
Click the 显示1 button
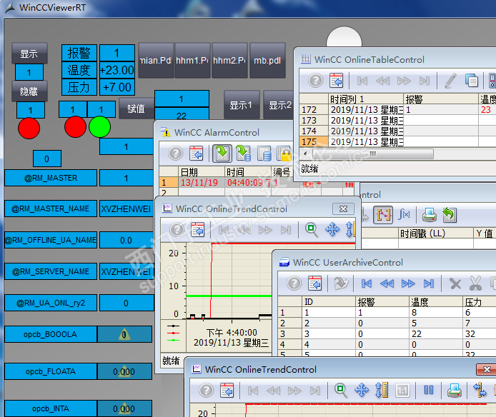[242, 105]
